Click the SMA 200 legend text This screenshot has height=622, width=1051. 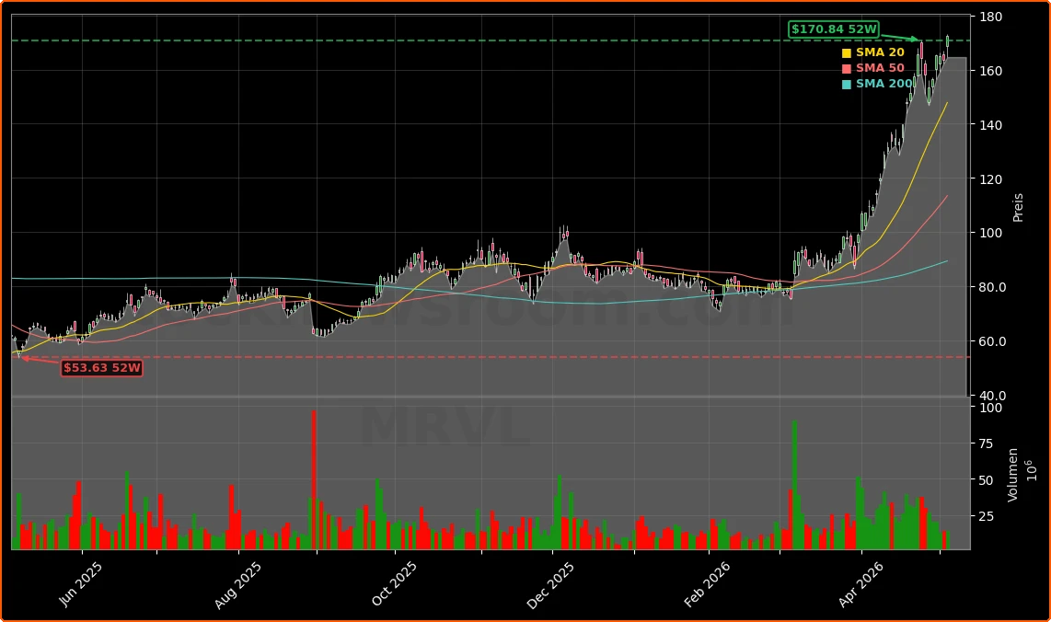884,84
